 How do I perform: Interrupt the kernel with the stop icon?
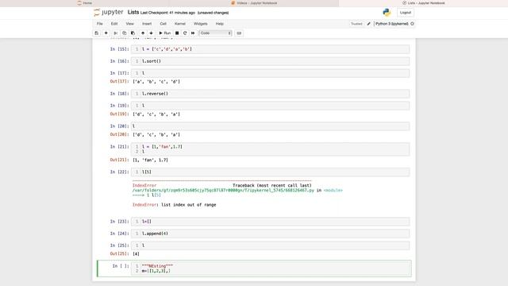tap(177, 33)
